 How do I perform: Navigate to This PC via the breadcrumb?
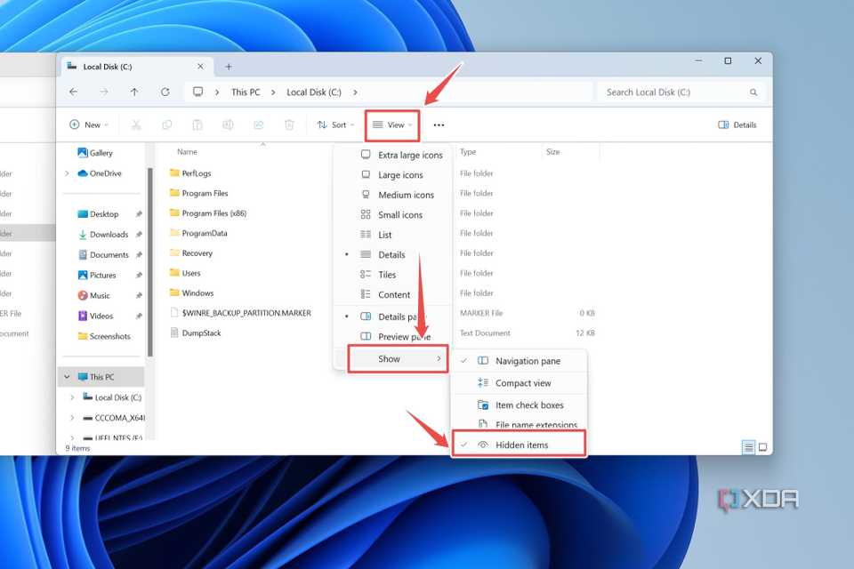246,92
